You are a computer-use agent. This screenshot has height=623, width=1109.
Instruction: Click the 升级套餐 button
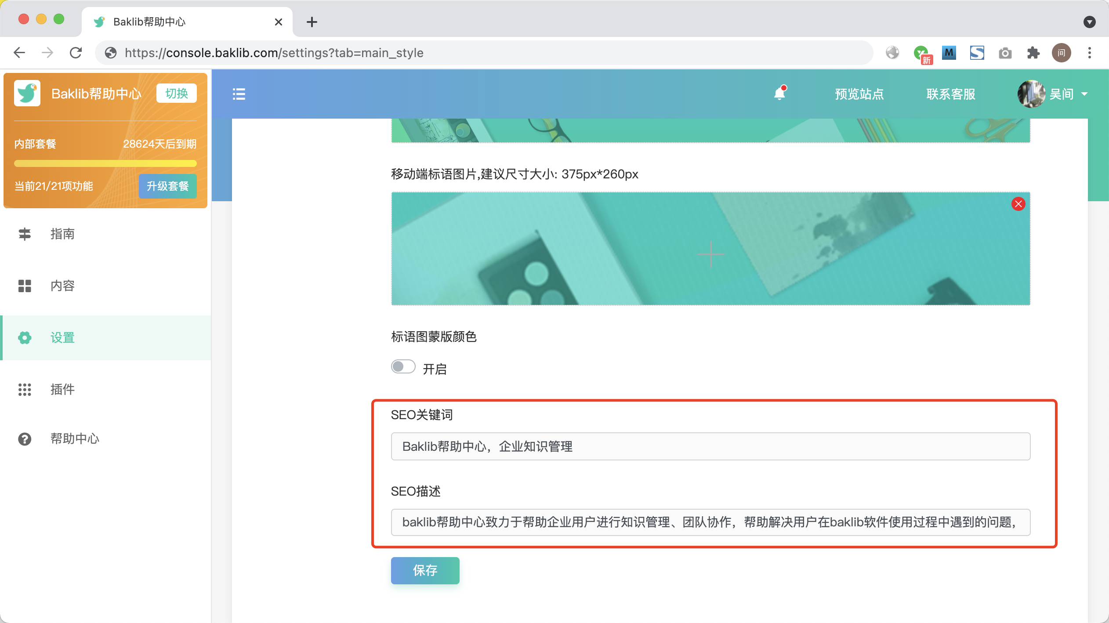point(168,186)
